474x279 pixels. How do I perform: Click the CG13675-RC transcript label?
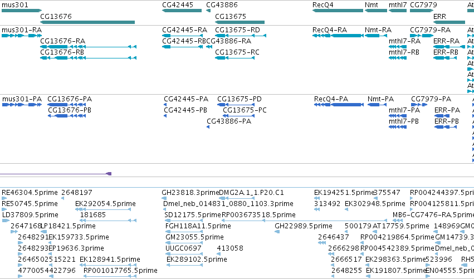237,52
